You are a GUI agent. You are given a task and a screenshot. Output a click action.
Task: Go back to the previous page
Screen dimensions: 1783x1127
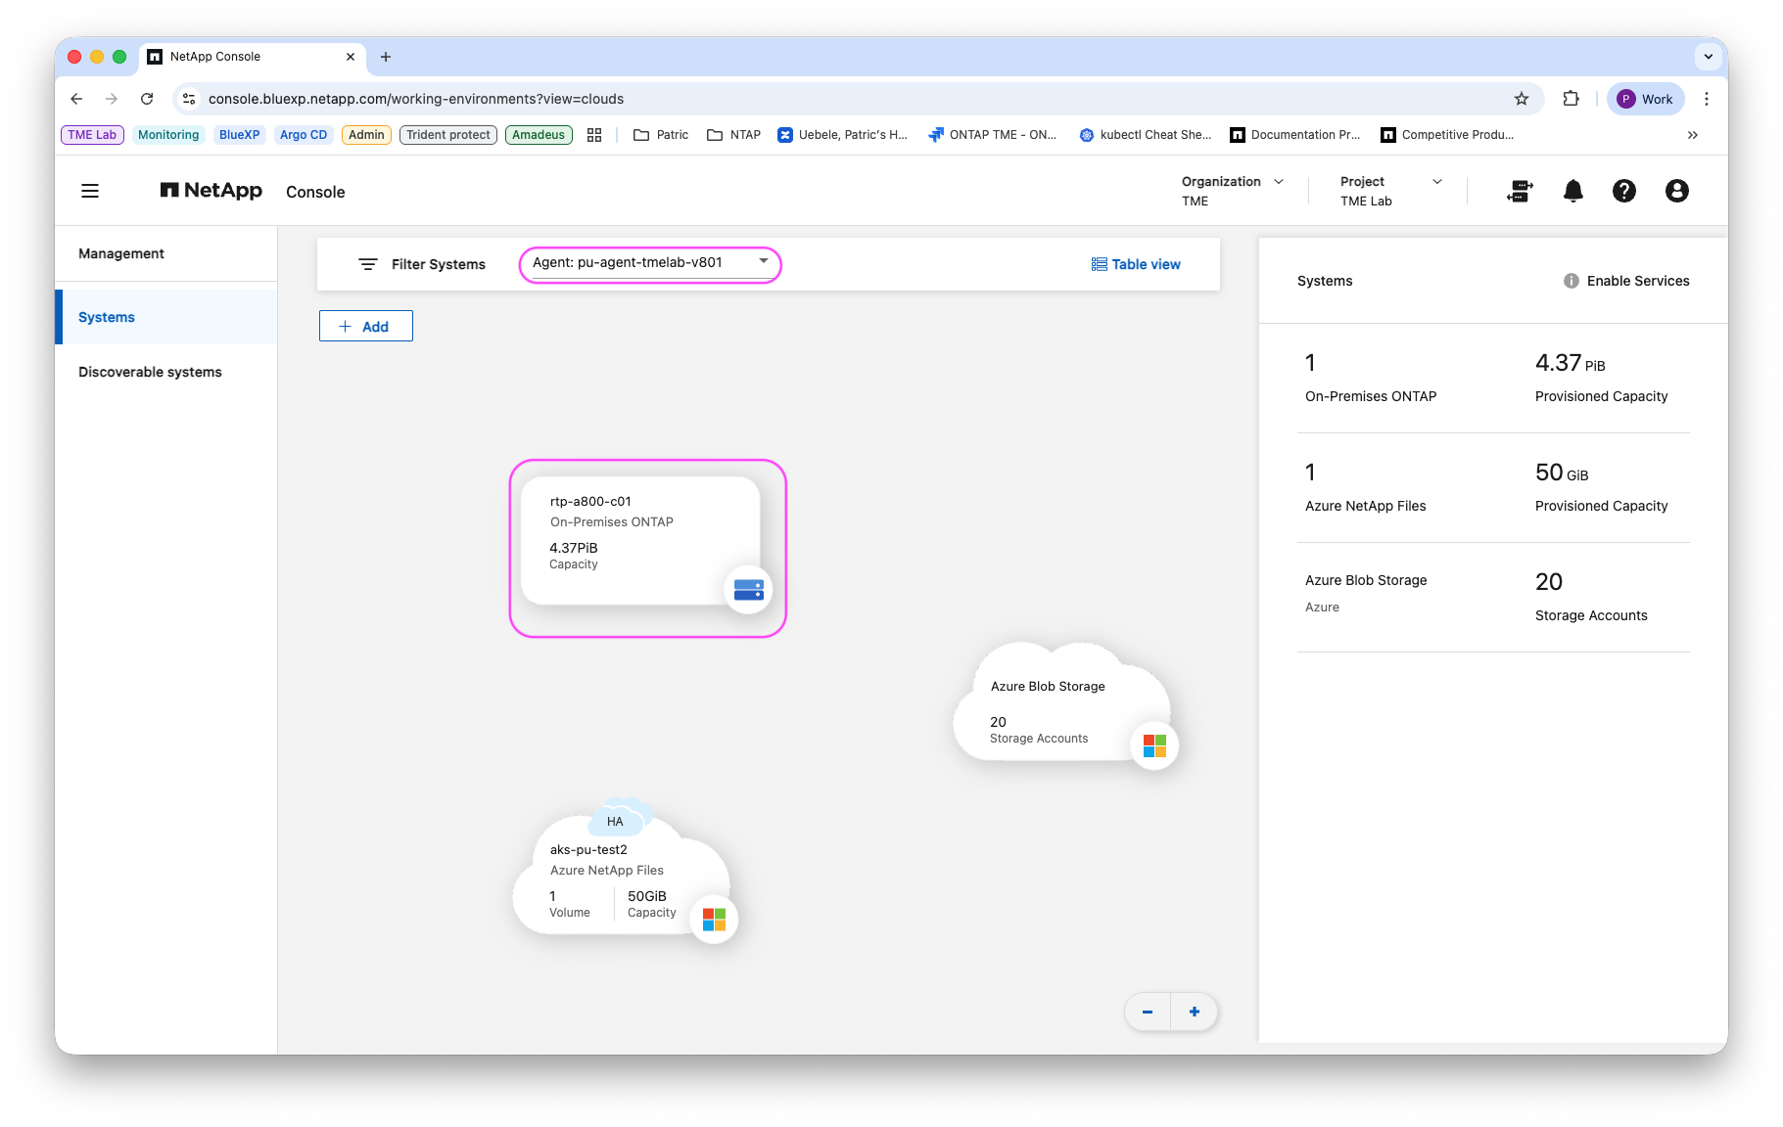76,99
